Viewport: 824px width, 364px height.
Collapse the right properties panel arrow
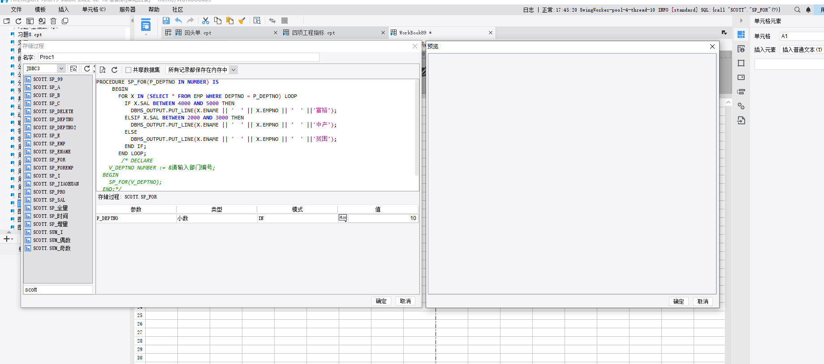point(741,21)
